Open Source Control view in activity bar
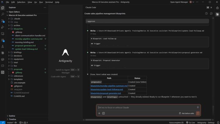220x124 pixels. pos(2,21)
